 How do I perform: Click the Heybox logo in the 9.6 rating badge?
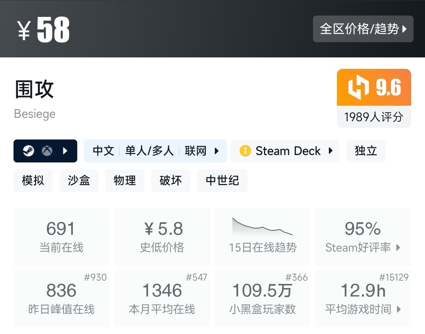358,87
